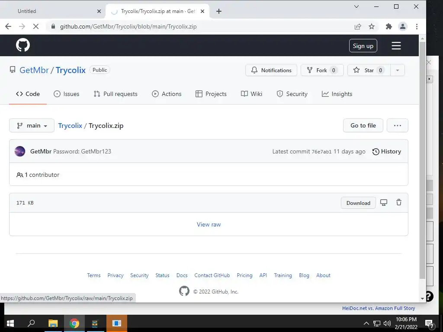
Task: Go back using the browser back arrow
Action: click(8, 26)
